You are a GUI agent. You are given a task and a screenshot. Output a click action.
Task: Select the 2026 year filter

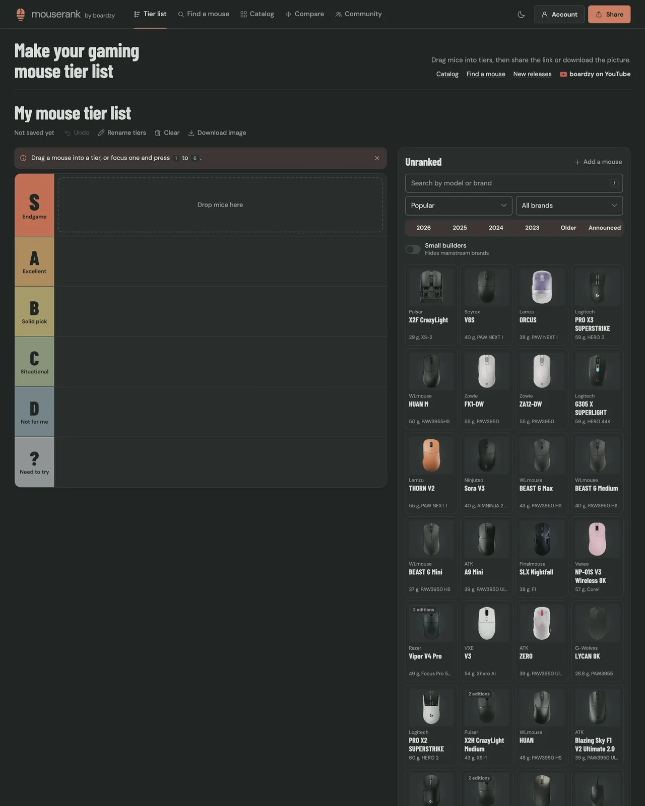coord(423,228)
